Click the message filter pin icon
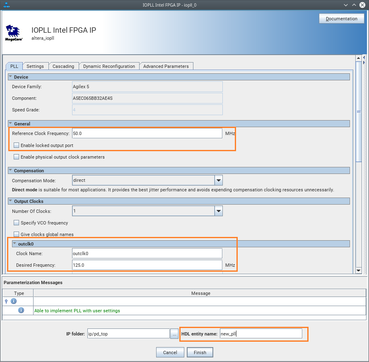 pyautogui.click(x=6, y=302)
